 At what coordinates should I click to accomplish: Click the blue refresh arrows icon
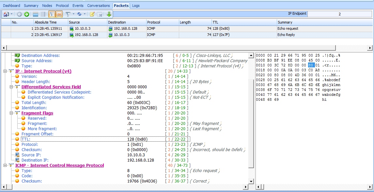click(79, 14)
